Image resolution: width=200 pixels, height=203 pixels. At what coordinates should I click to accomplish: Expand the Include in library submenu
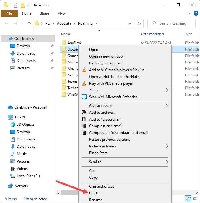pos(125,146)
